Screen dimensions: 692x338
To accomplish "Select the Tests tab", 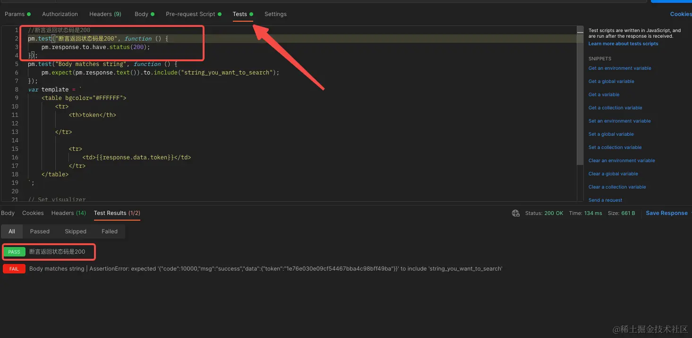I will [243, 14].
